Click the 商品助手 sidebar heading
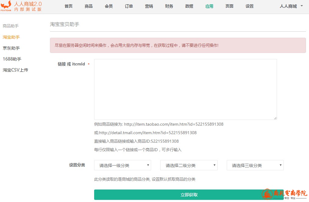 11,26
